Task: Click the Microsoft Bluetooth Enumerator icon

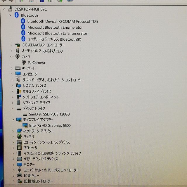Action: click(x=23, y=27)
